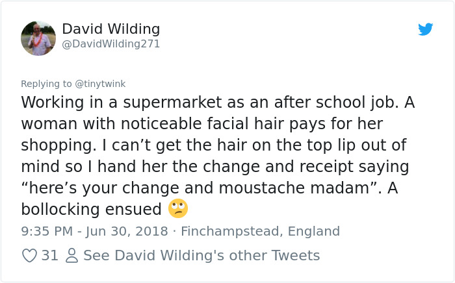455x283 pixels.
Task: Open the @tinytwink mention
Action: click(101, 84)
